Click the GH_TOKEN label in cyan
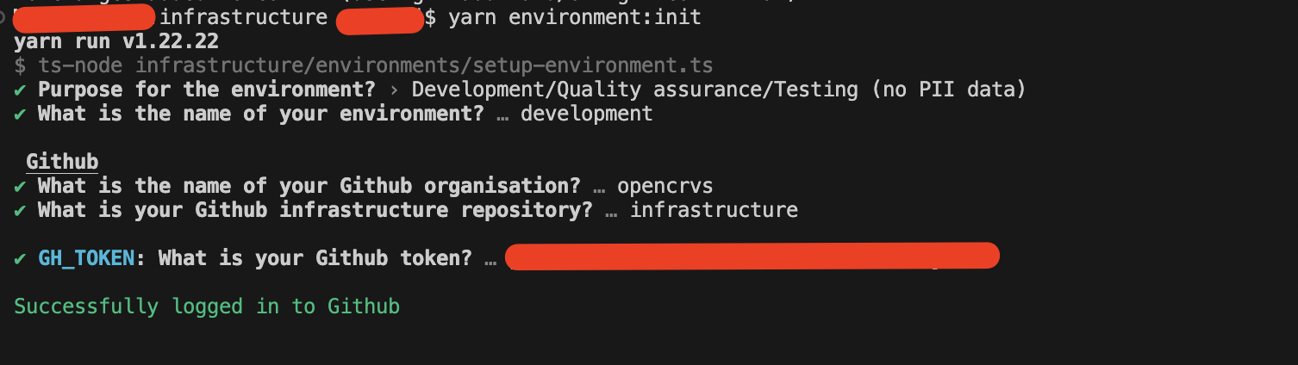This screenshot has width=1298, height=365. point(86,258)
